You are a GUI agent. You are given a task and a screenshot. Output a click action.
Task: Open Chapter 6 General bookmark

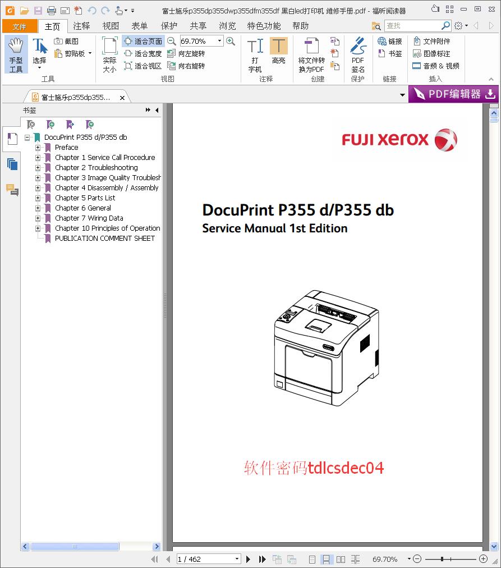pos(83,208)
